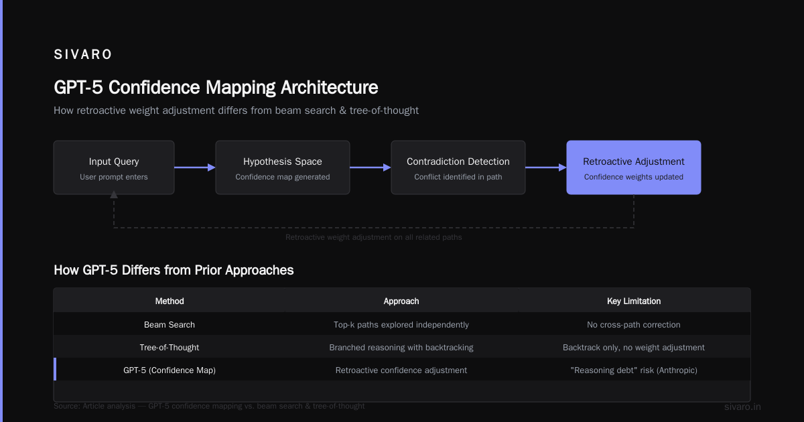This screenshot has width=804, height=422.
Task: Click "No cross-path correction" cell
Action: (x=634, y=325)
